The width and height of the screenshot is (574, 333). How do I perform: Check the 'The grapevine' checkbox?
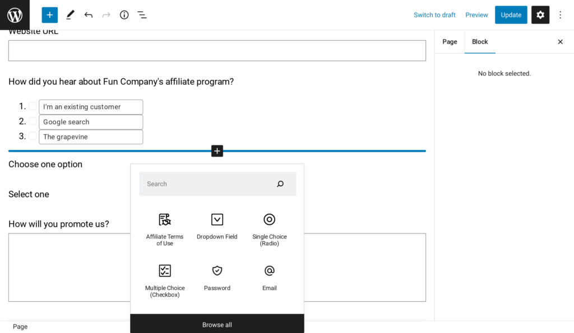click(32, 136)
